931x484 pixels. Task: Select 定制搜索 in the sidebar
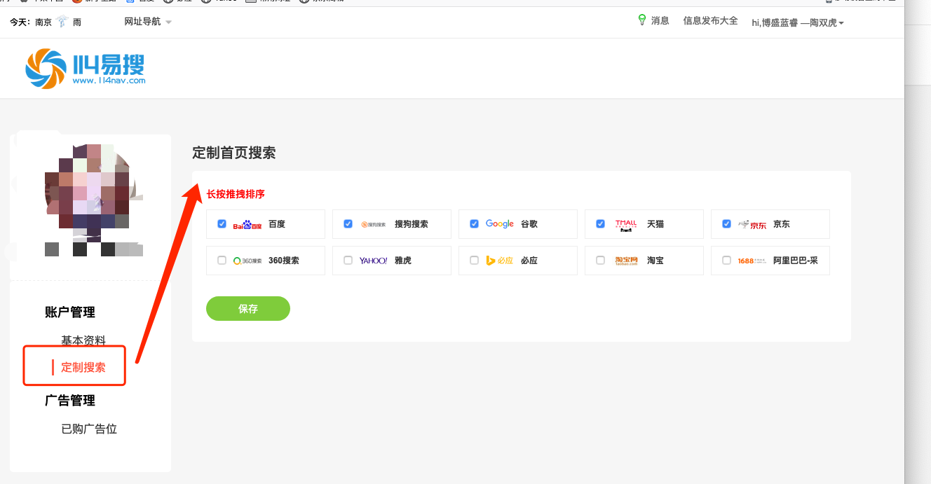83,367
